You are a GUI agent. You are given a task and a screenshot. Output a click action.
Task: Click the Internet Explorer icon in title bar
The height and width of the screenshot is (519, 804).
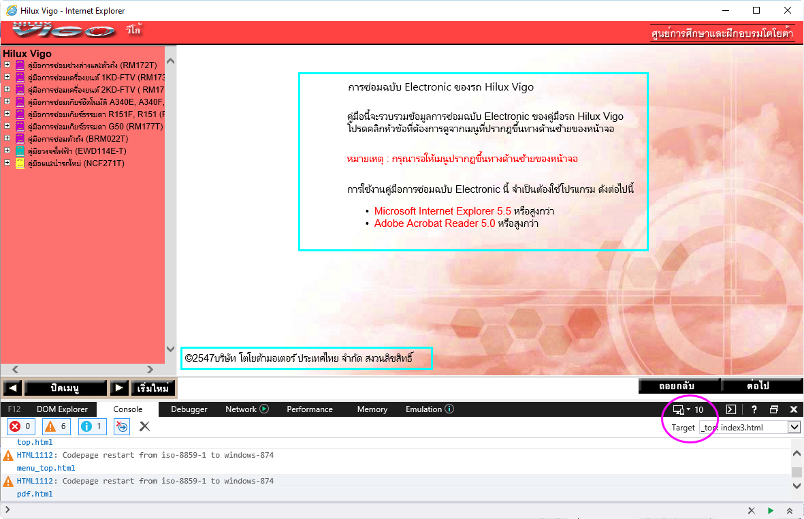coord(12,10)
